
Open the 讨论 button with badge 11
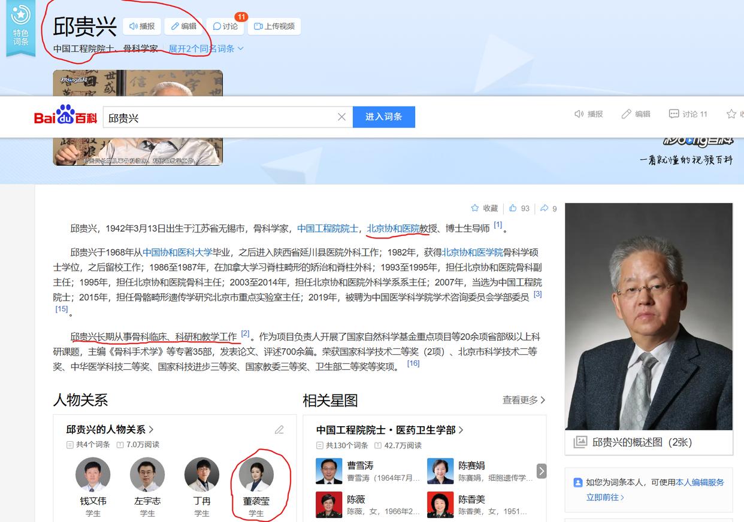point(225,26)
